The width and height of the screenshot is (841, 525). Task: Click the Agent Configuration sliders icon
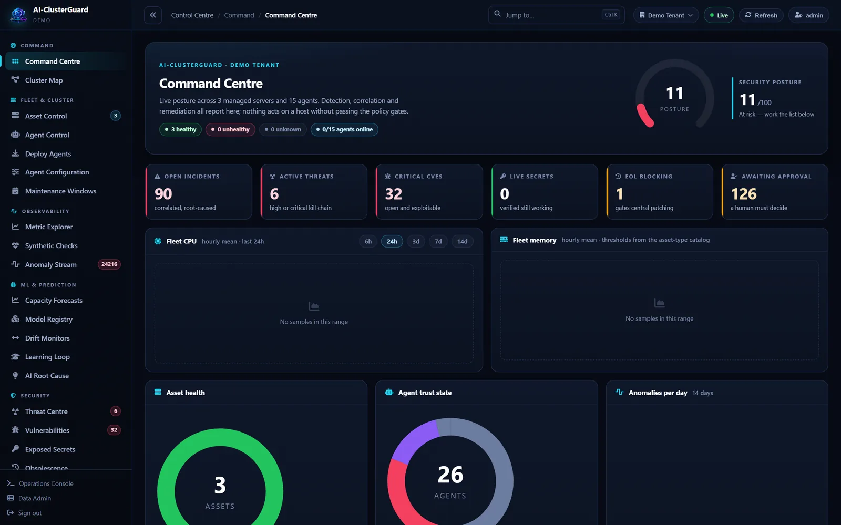15,172
